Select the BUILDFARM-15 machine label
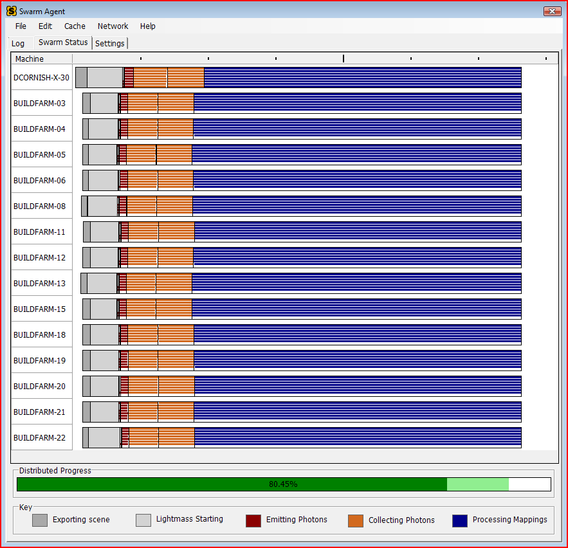Viewport: 568px width, 548px height. coord(39,309)
